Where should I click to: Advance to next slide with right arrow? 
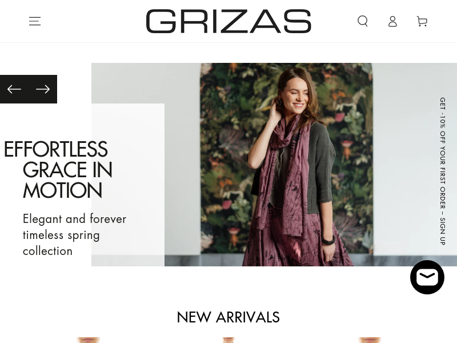click(43, 89)
